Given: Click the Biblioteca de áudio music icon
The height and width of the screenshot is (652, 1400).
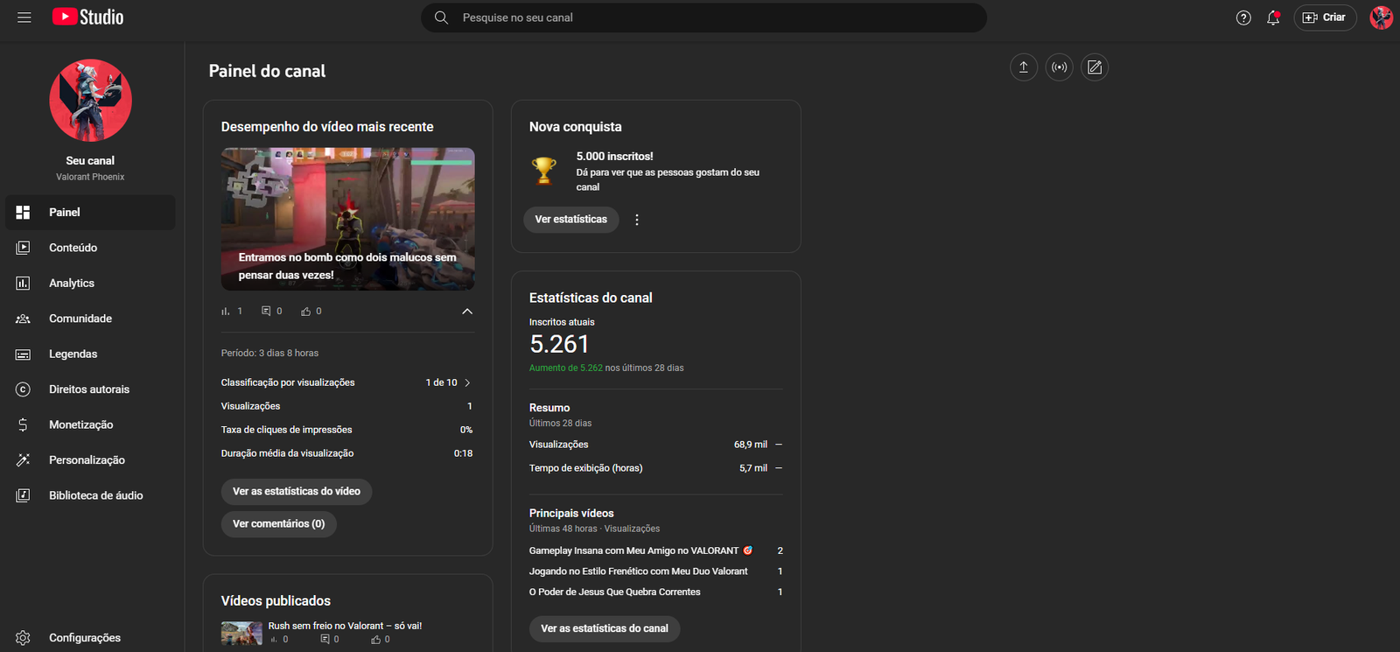Looking at the screenshot, I should coord(24,495).
